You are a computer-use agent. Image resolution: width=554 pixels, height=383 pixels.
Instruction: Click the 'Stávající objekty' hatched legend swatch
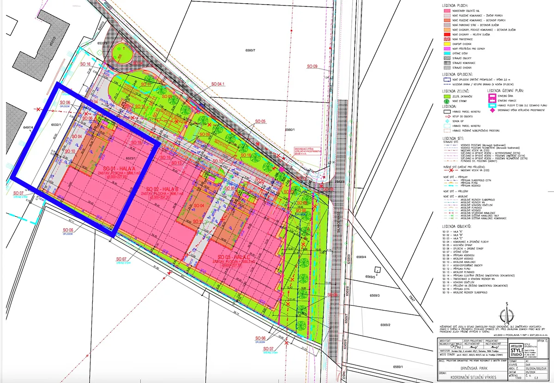[447, 58]
